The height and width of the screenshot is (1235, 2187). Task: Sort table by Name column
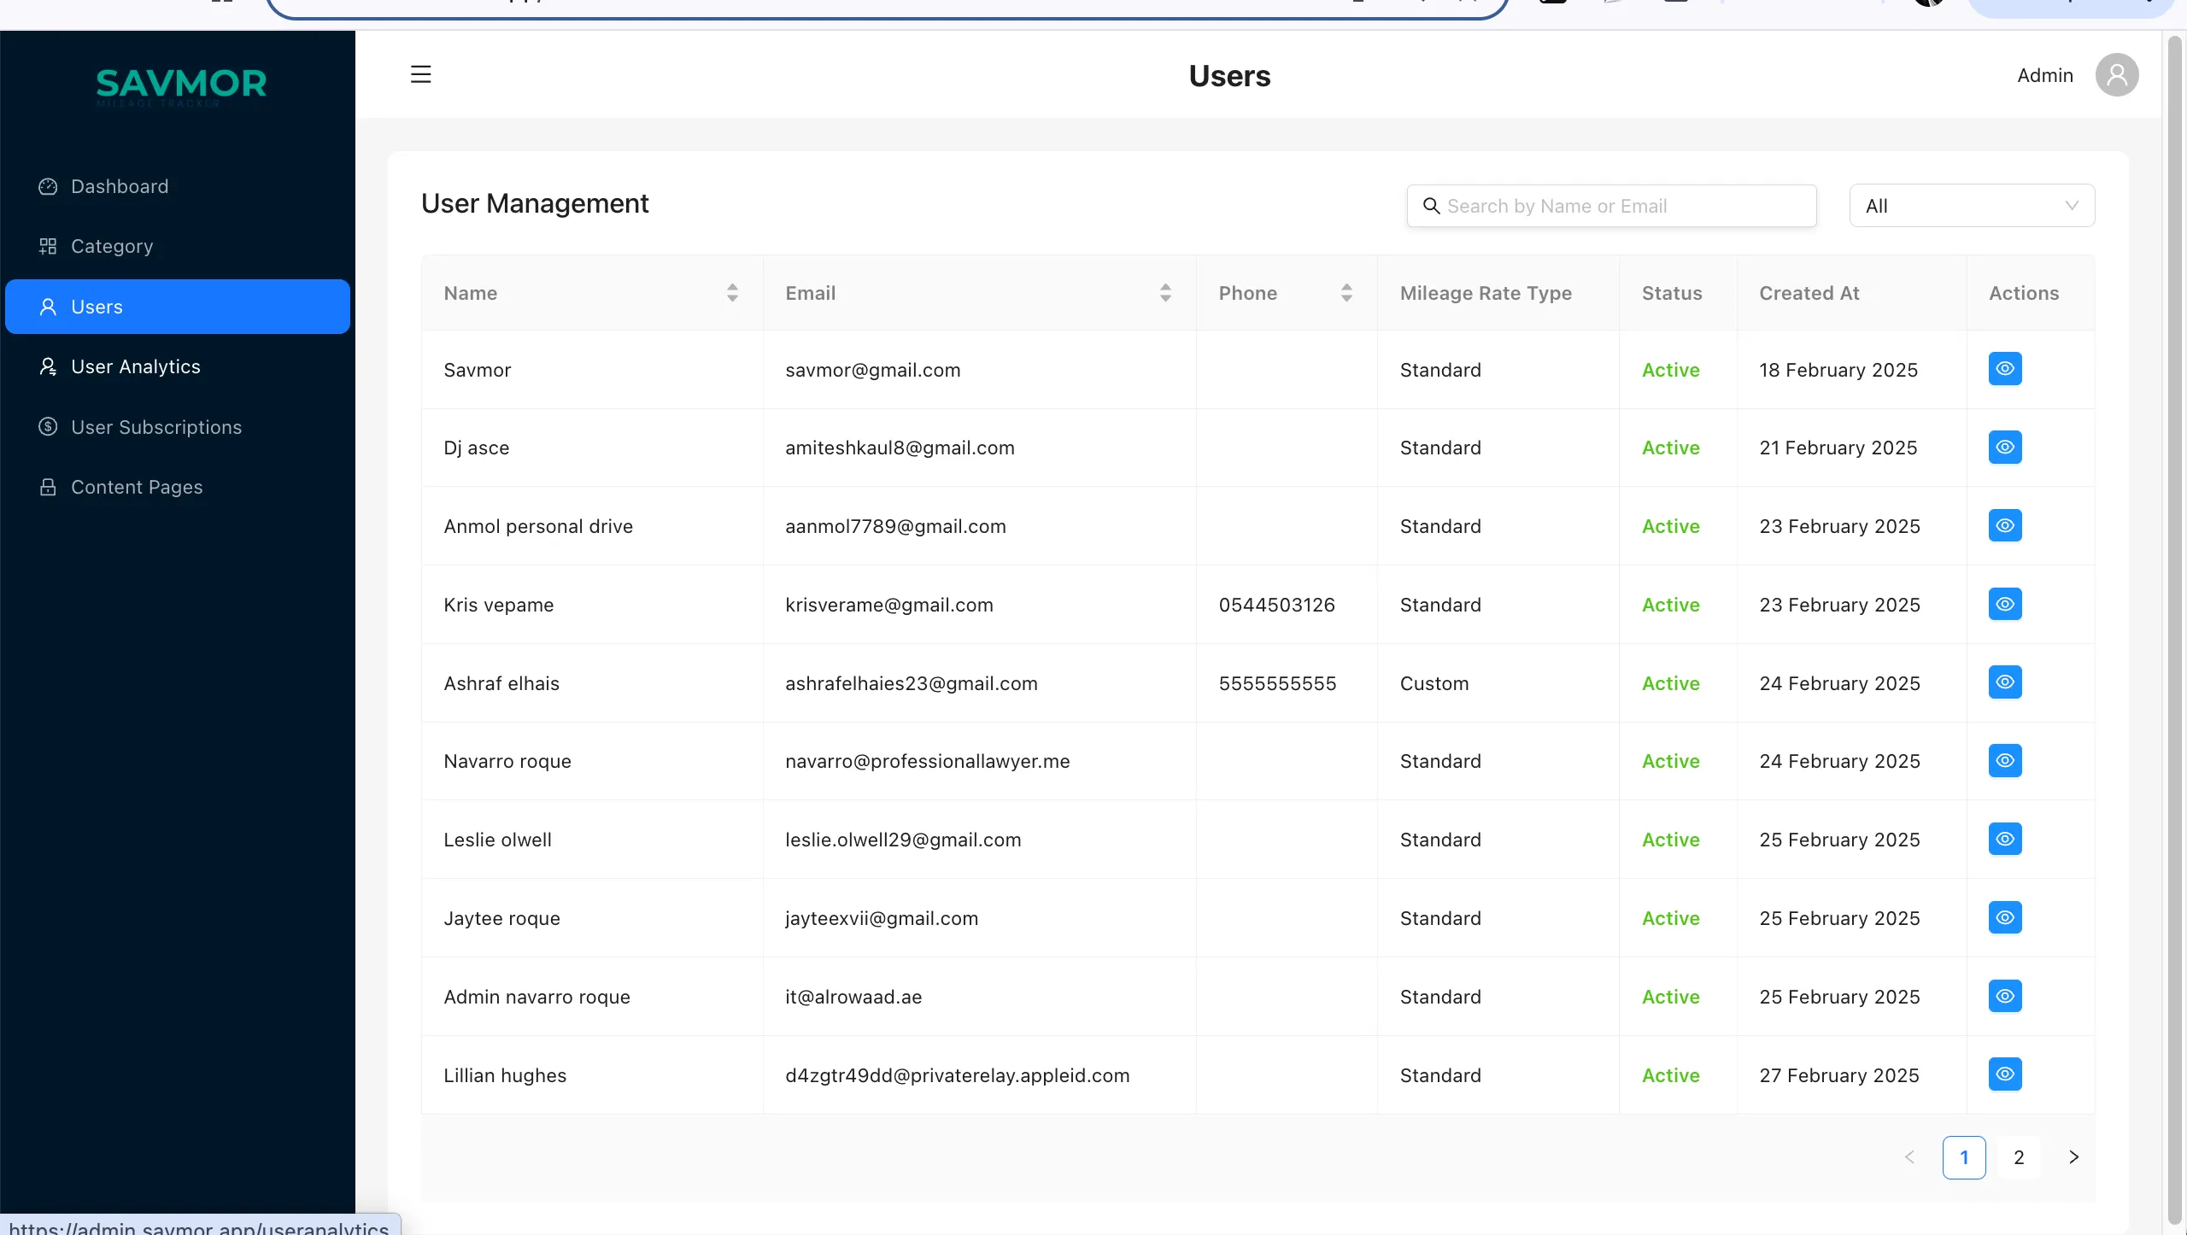(732, 293)
